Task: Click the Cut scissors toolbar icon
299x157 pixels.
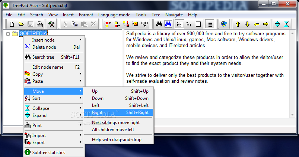Action: 65,24
